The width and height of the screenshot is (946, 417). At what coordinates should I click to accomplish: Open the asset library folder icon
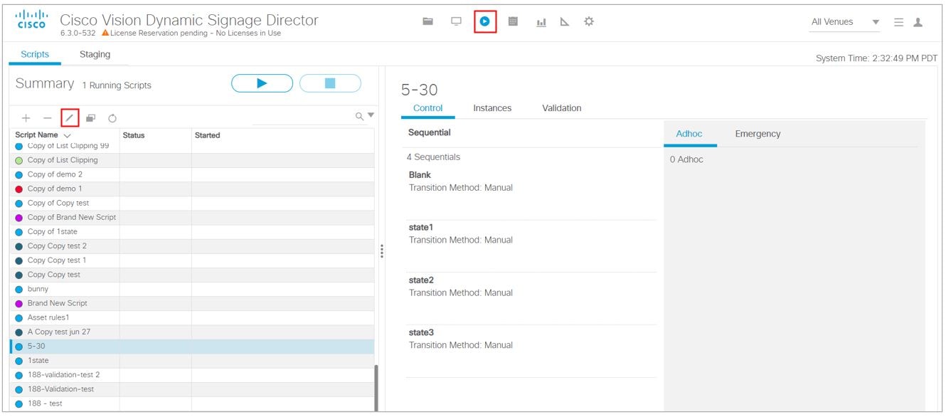point(428,21)
